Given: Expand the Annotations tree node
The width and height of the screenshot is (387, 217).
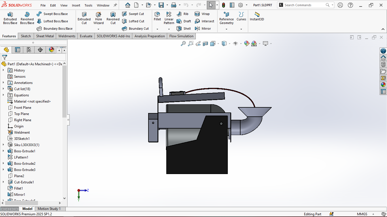Looking at the screenshot, I should point(3,83).
